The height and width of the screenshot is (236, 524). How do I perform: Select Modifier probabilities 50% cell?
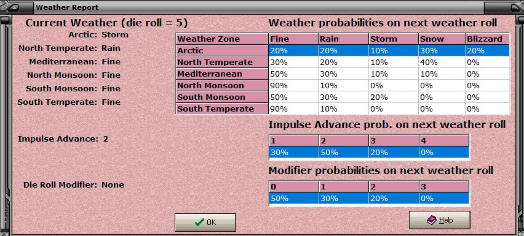(x=294, y=199)
